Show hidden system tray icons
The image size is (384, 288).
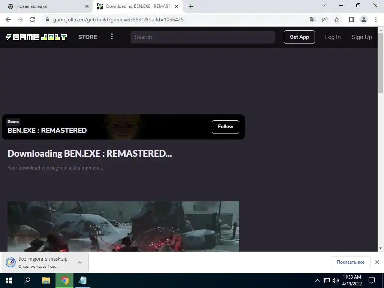coord(317,280)
